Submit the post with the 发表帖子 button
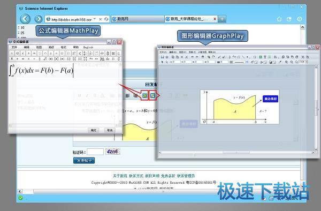321x211 pixels. tap(84, 161)
